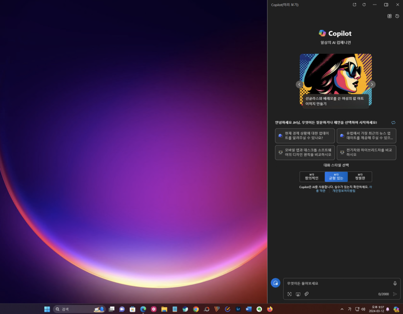
Task: Show next suggestion card in carousel
Action: tap(372, 84)
